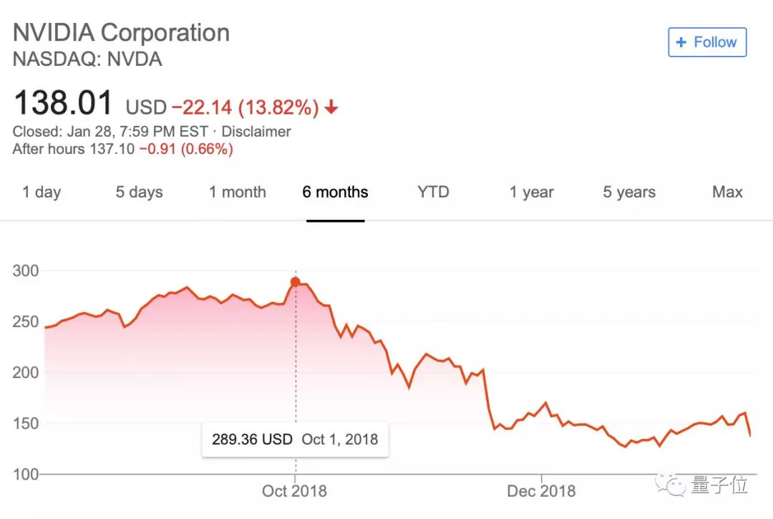Click the Oct 1 data point dot
773x519 pixels.
(x=295, y=282)
